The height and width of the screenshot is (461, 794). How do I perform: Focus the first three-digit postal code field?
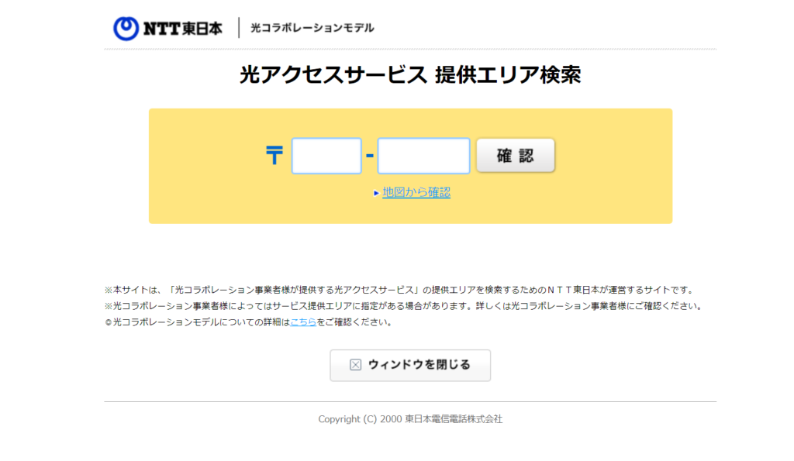pos(326,156)
